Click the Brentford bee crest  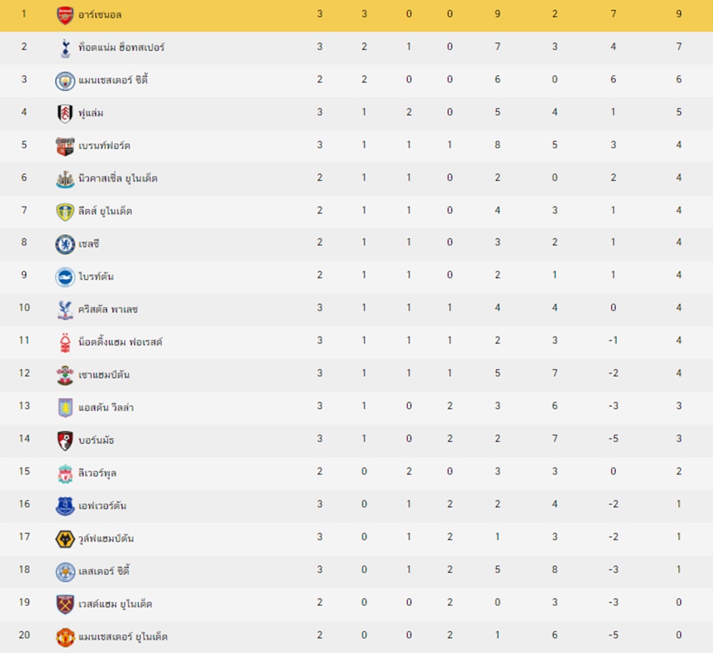click(x=65, y=146)
